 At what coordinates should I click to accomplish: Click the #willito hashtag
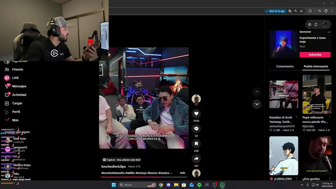130,173
